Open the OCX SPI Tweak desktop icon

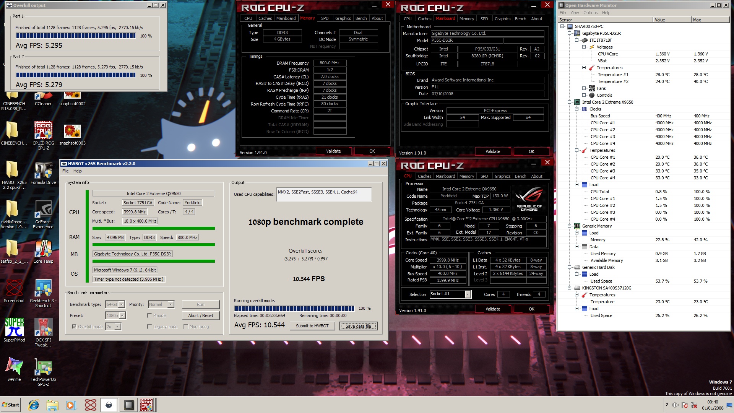43,333
